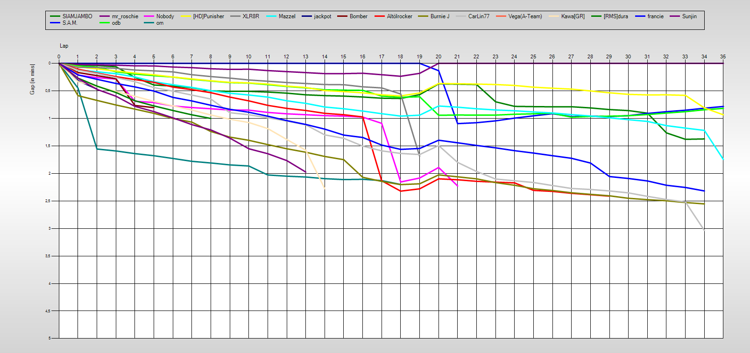The width and height of the screenshot is (750, 353).
Task: Click the Bomber legend label
Action: pos(358,16)
